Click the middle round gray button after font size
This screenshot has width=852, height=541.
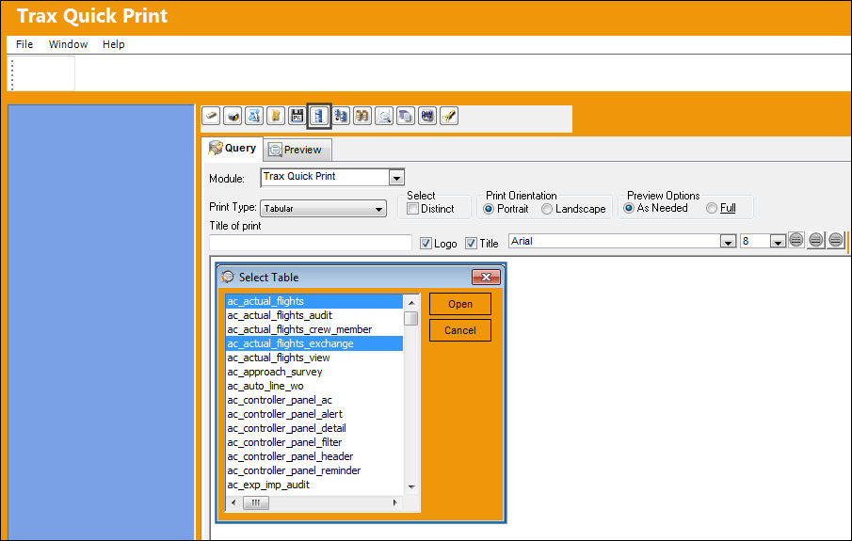815,240
